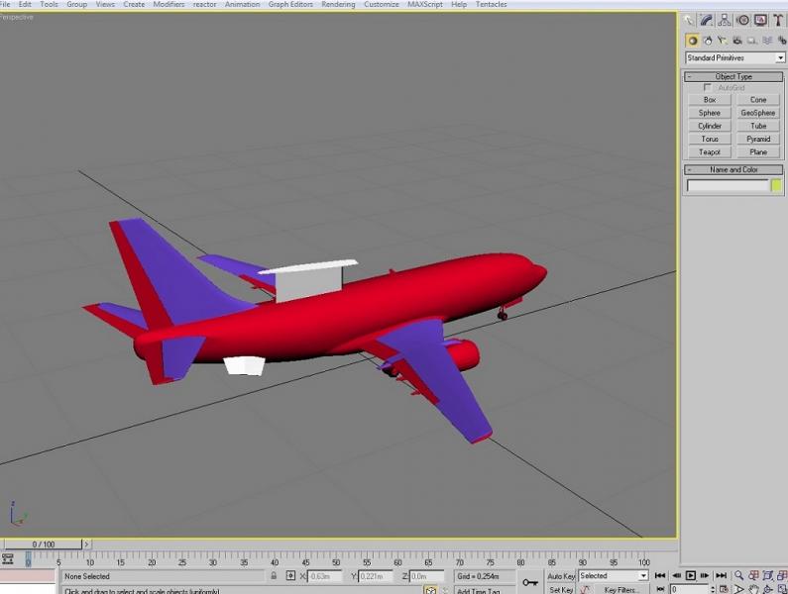This screenshot has width=788, height=594.
Task: Open the Graph Editors menu
Action: click(290, 4)
